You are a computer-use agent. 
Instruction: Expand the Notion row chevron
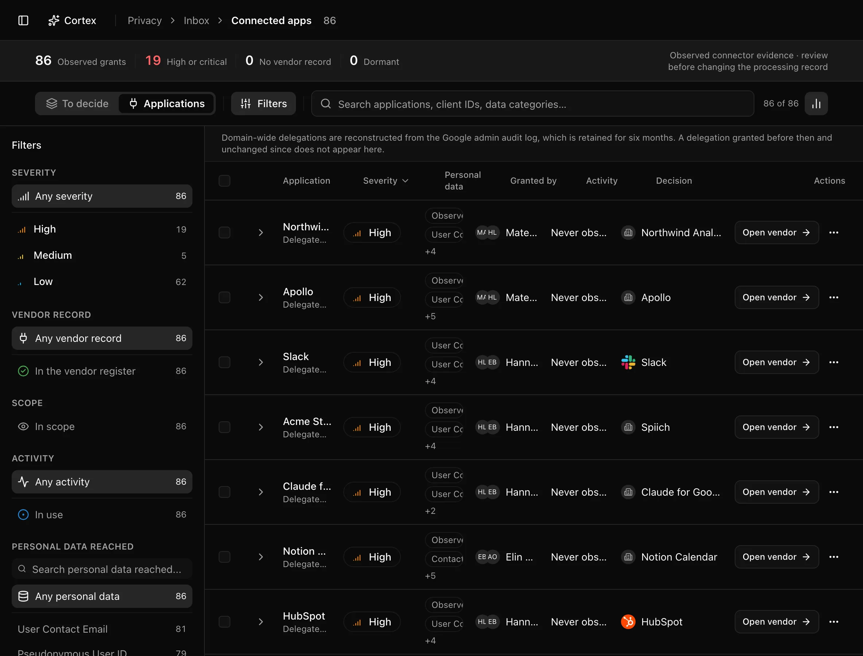point(261,557)
